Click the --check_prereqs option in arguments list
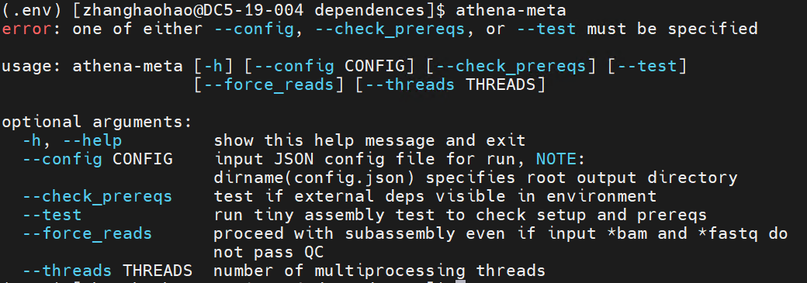Screen dimensions: 807x283 [97, 197]
